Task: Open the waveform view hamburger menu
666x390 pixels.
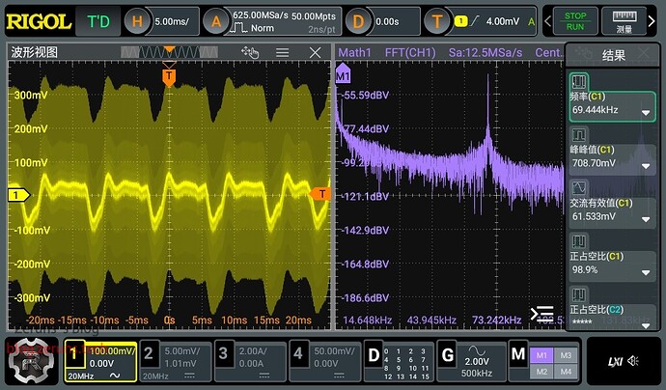Action: (x=283, y=53)
